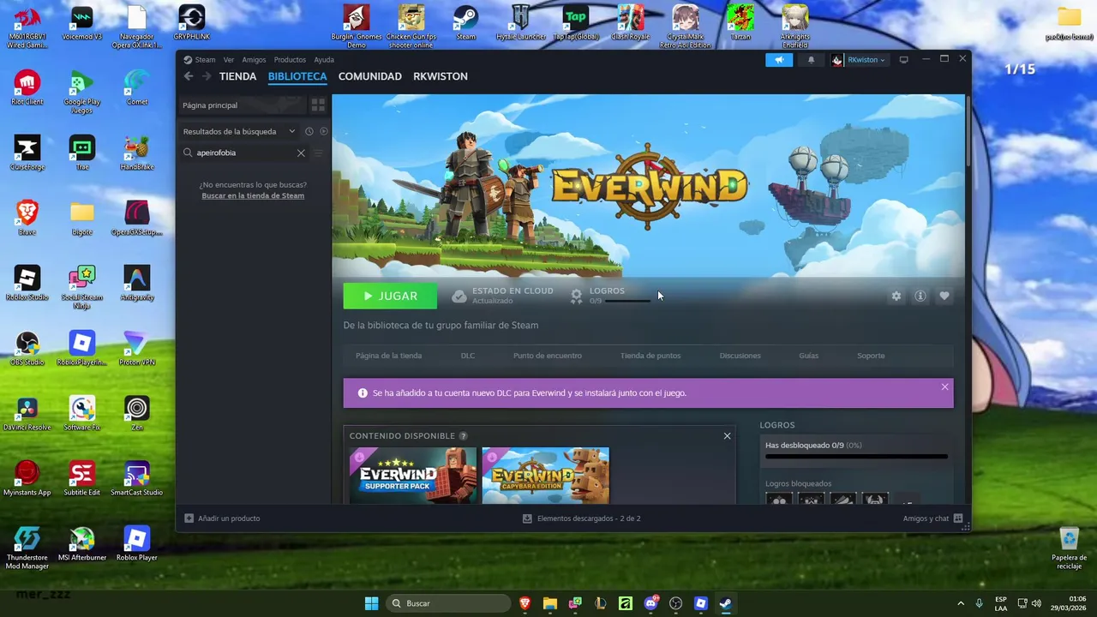Screen dimensions: 1097x617
Task: Open Steam desktop shortcut
Action: (x=465, y=23)
